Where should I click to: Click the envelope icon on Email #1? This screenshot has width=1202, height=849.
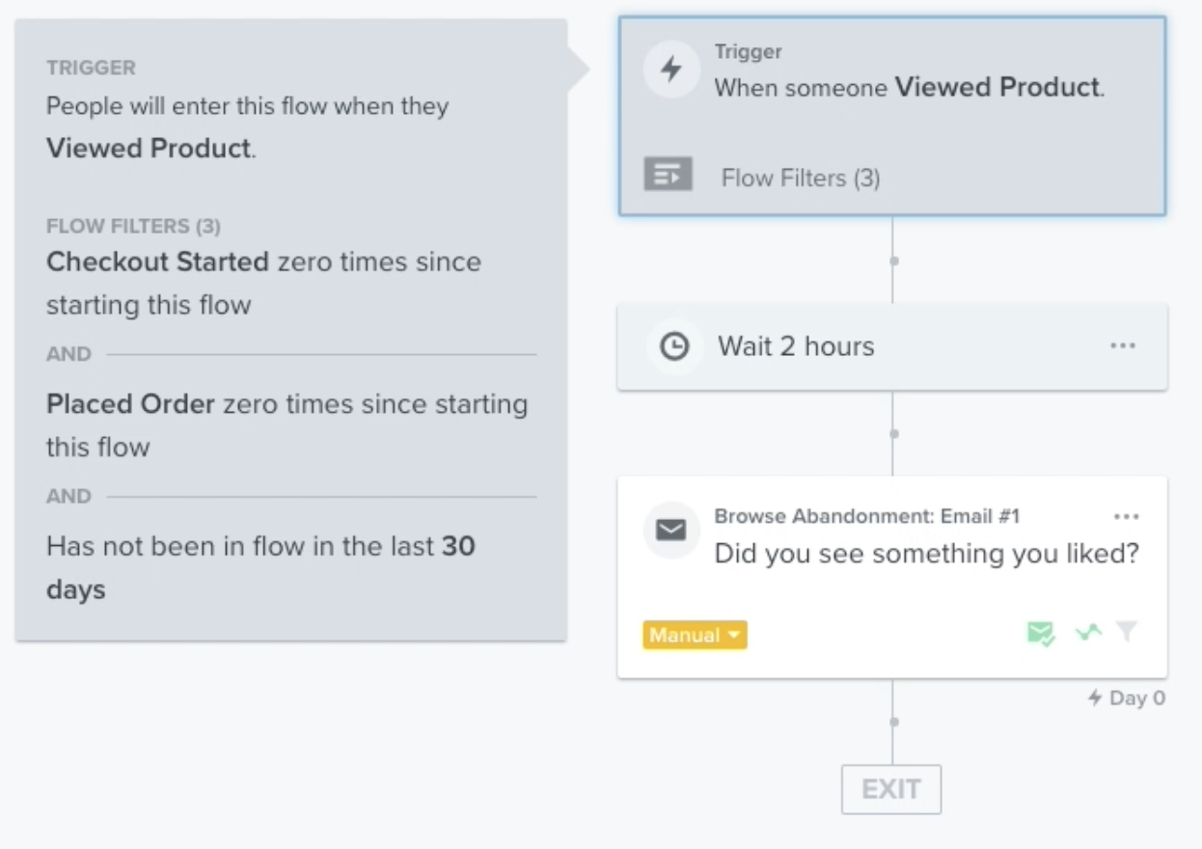pyautogui.click(x=670, y=530)
